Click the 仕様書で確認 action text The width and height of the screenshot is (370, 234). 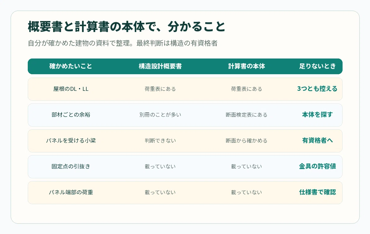point(317,192)
